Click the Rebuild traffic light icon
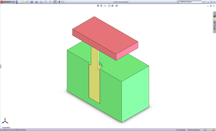This screenshot has height=131, width=216. coord(59,2)
